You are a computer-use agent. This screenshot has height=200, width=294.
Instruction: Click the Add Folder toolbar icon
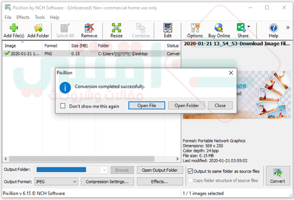(x=38, y=28)
